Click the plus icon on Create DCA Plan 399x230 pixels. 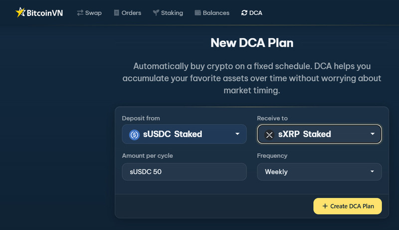325,206
